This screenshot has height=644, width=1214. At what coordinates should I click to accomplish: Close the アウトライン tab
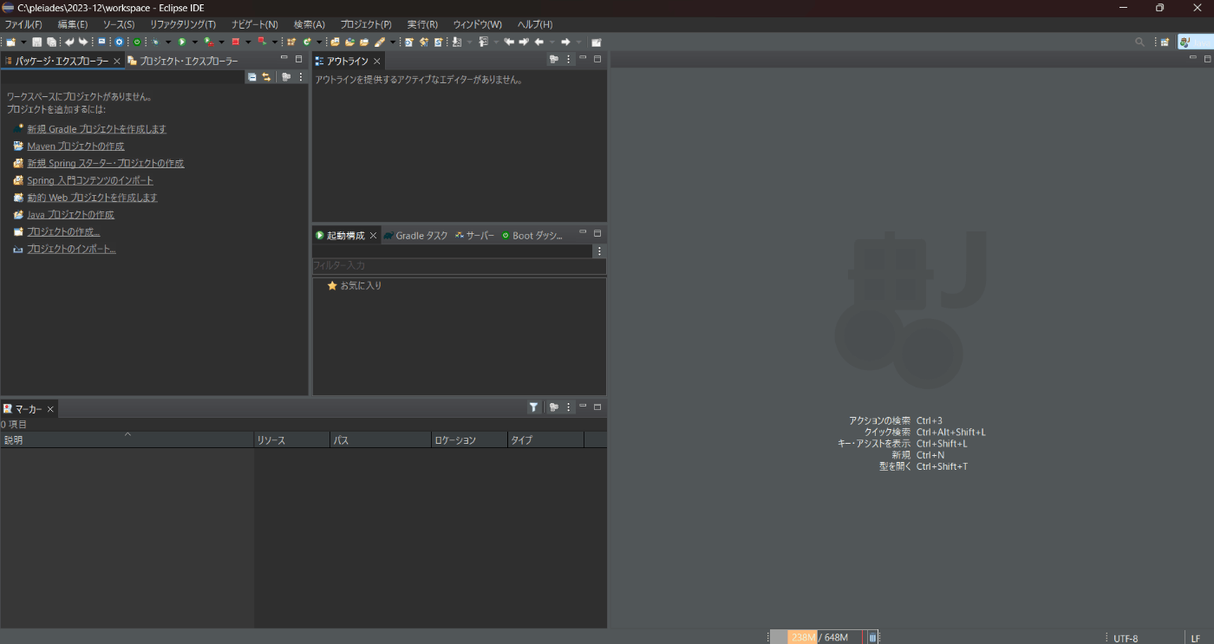click(x=377, y=61)
